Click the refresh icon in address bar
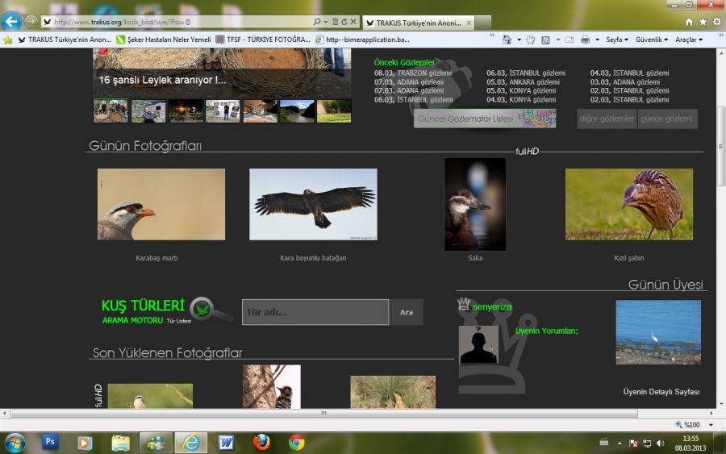The width and height of the screenshot is (726, 454). [344, 22]
